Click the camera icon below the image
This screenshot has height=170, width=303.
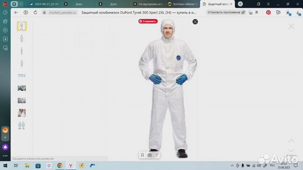(x=149, y=155)
